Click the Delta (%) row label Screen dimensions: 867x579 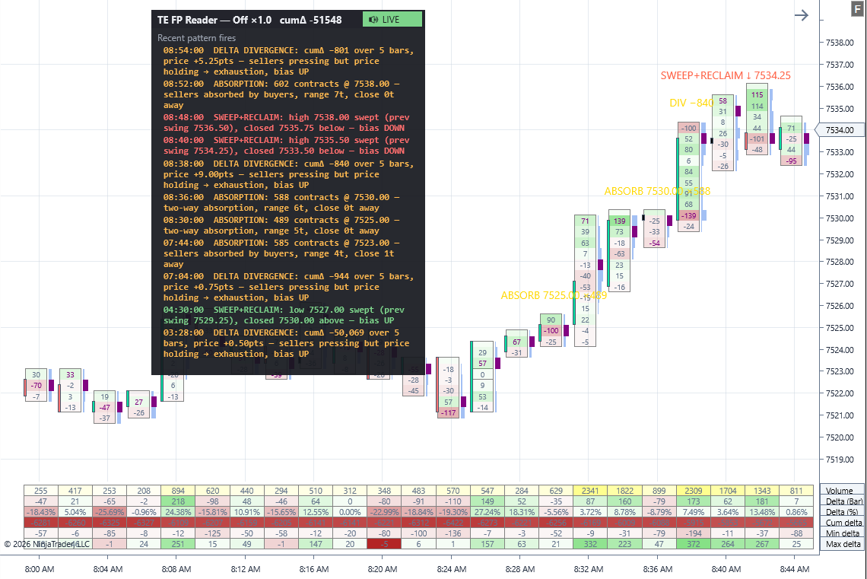click(x=843, y=512)
